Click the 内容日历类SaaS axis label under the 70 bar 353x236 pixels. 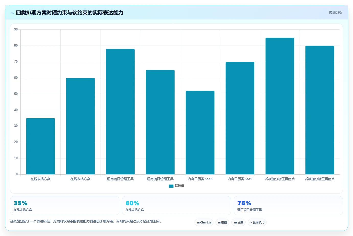pyautogui.click(x=240, y=179)
